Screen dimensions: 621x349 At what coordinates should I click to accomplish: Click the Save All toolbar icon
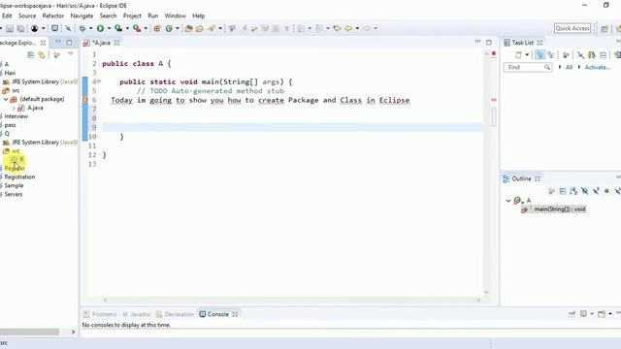click(x=20, y=28)
